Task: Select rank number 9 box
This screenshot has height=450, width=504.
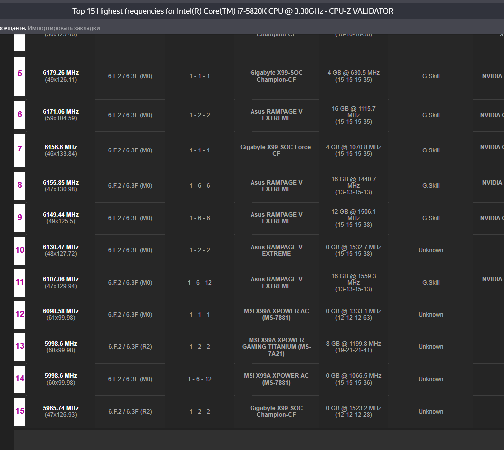Action: click(x=20, y=218)
